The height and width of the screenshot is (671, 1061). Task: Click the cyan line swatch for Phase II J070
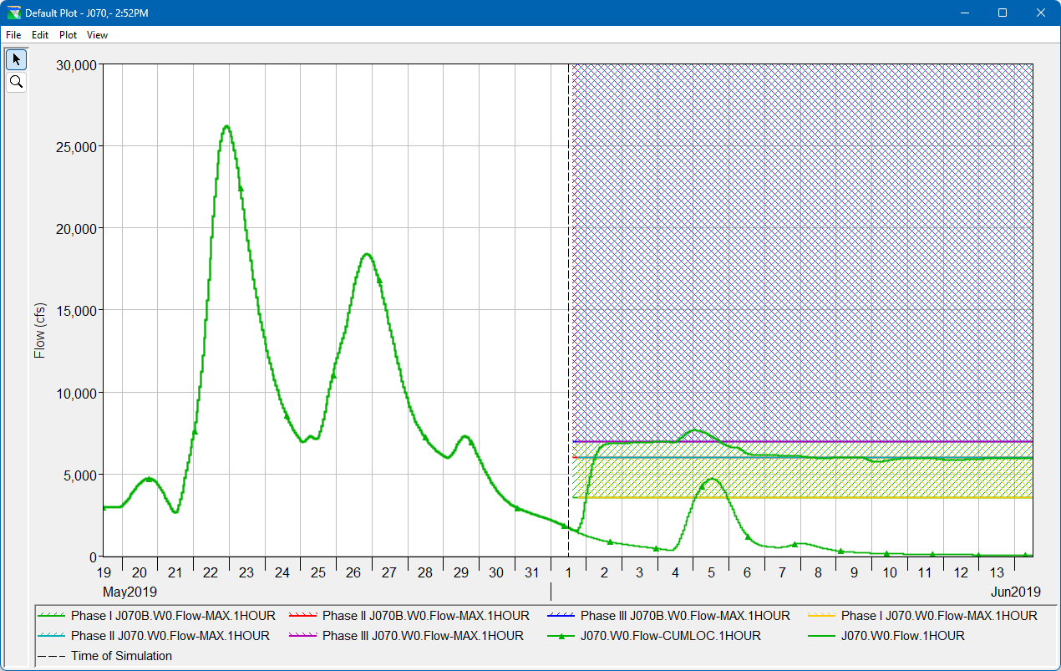pos(52,636)
